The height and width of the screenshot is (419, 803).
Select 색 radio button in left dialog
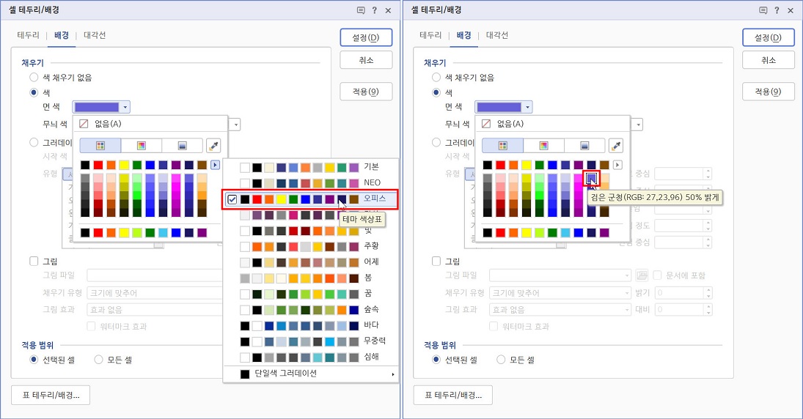(x=34, y=92)
